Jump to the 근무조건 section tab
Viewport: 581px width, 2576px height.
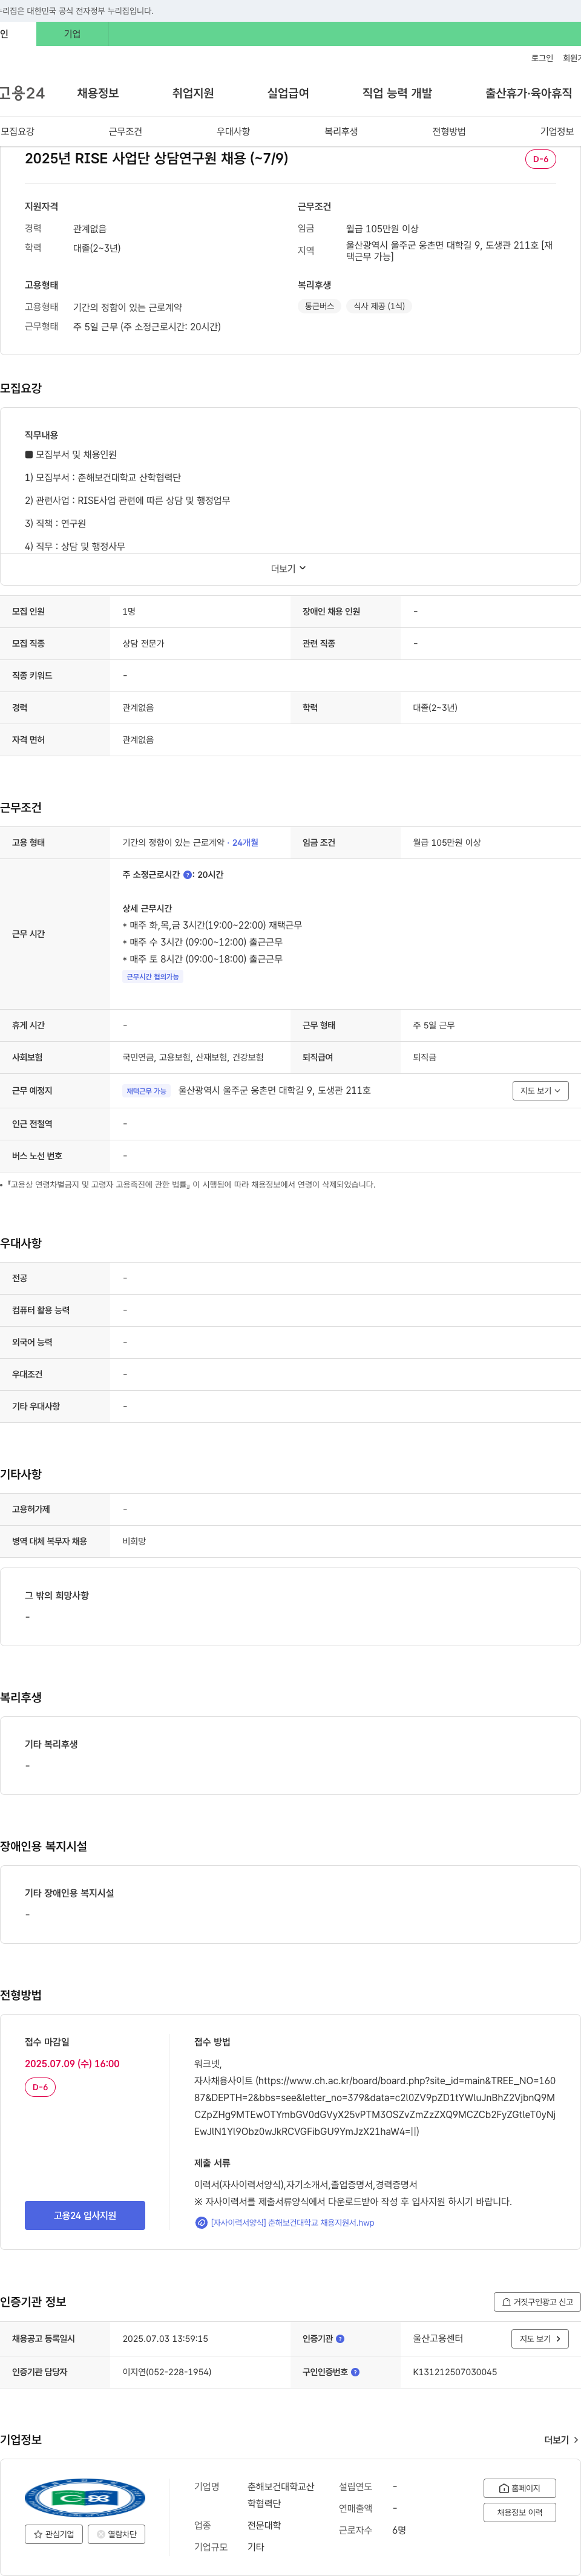[125, 131]
